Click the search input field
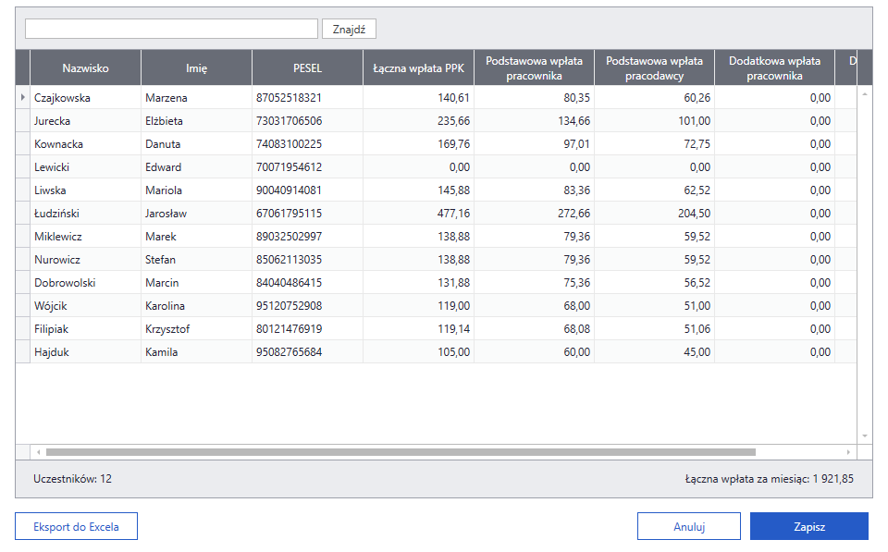888x552 pixels. pos(171,29)
